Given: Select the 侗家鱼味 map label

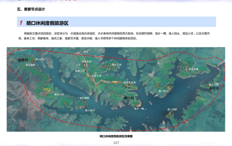Looking at the screenshot, I should coord(87,61).
